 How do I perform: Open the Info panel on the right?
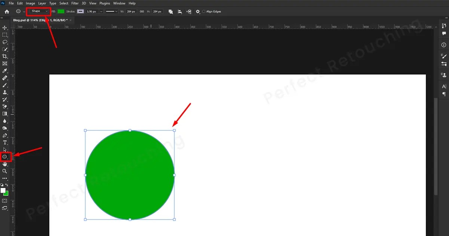pos(444,45)
